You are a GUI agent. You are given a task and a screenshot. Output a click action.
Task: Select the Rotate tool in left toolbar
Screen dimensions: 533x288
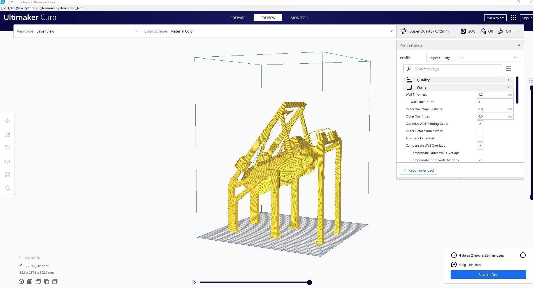pyautogui.click(x=7, y=148)
